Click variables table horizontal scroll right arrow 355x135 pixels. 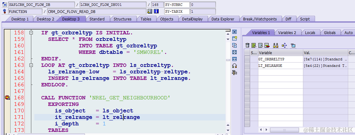coord(266,130)
